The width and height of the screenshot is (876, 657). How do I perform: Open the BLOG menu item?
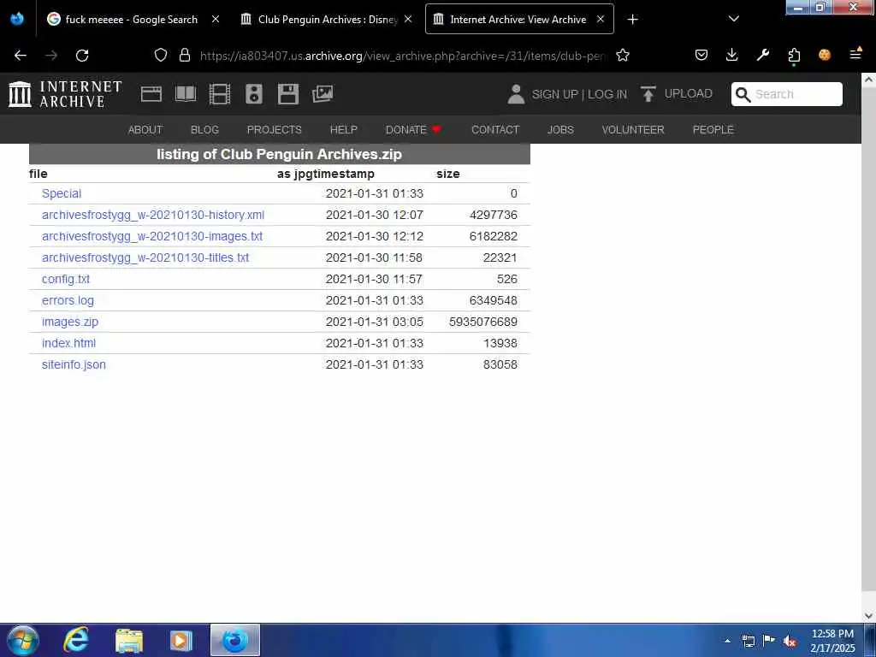pyautogui.click(x=204, y=130)
